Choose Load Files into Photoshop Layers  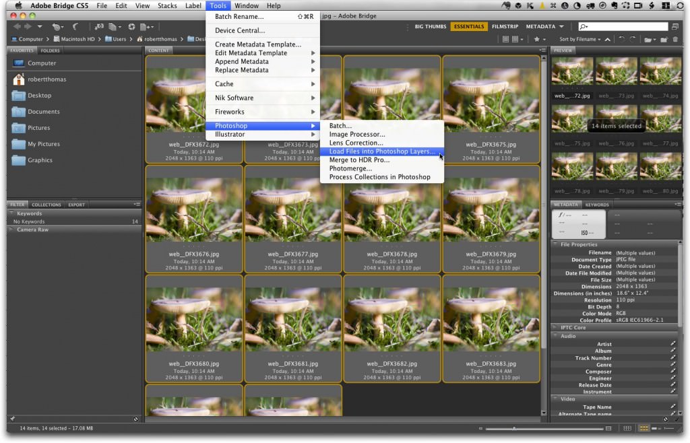click(x=382, y=151)
